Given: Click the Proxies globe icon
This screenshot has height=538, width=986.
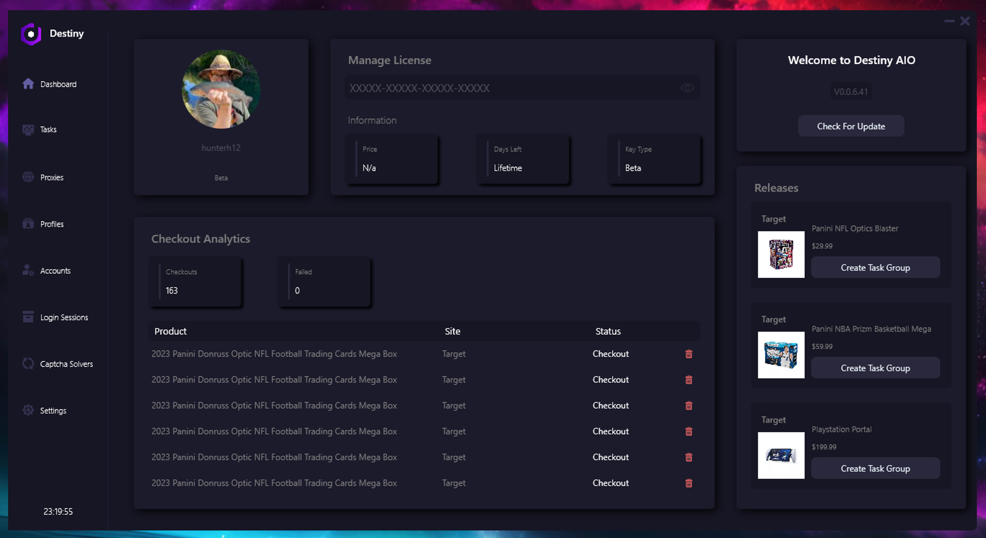Looking at the screenshot, I should coord(28,177).
